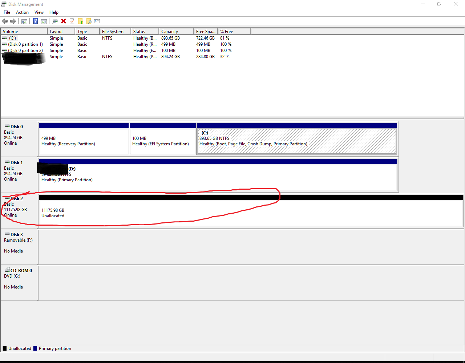Open the File menu

[x=7, y=12]
